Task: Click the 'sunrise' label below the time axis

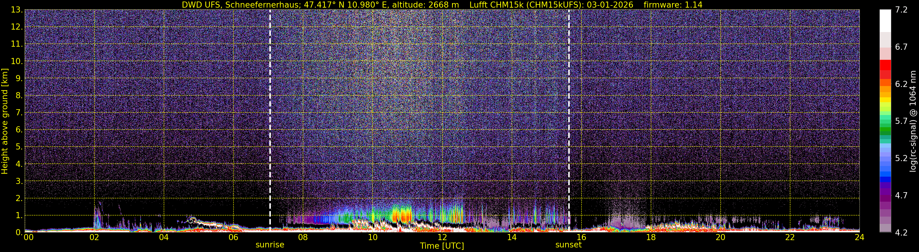Action: pyautogui.click(x=270, y=245)
